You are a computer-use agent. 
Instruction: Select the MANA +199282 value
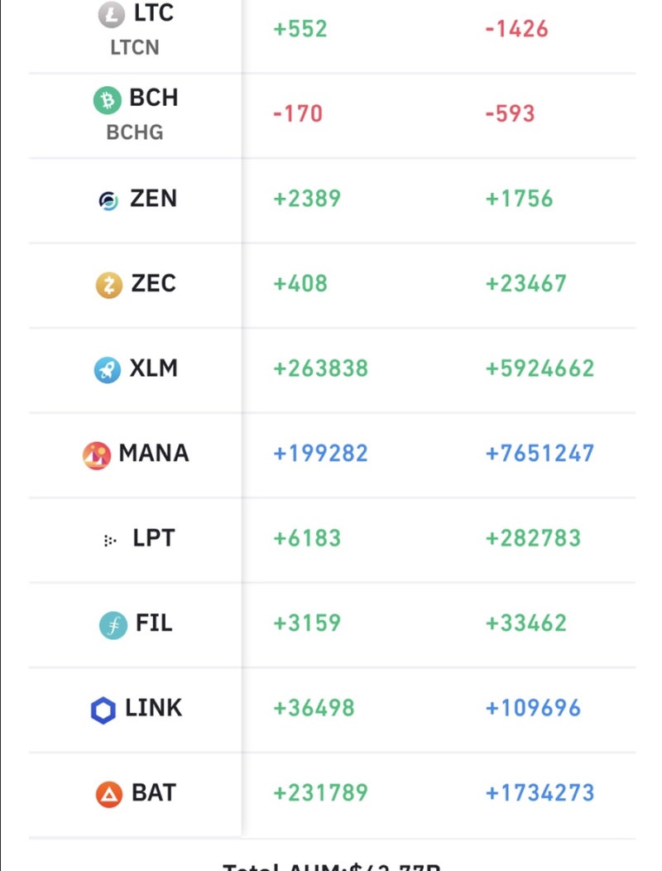pyautogui.click(x=320, y=454)
